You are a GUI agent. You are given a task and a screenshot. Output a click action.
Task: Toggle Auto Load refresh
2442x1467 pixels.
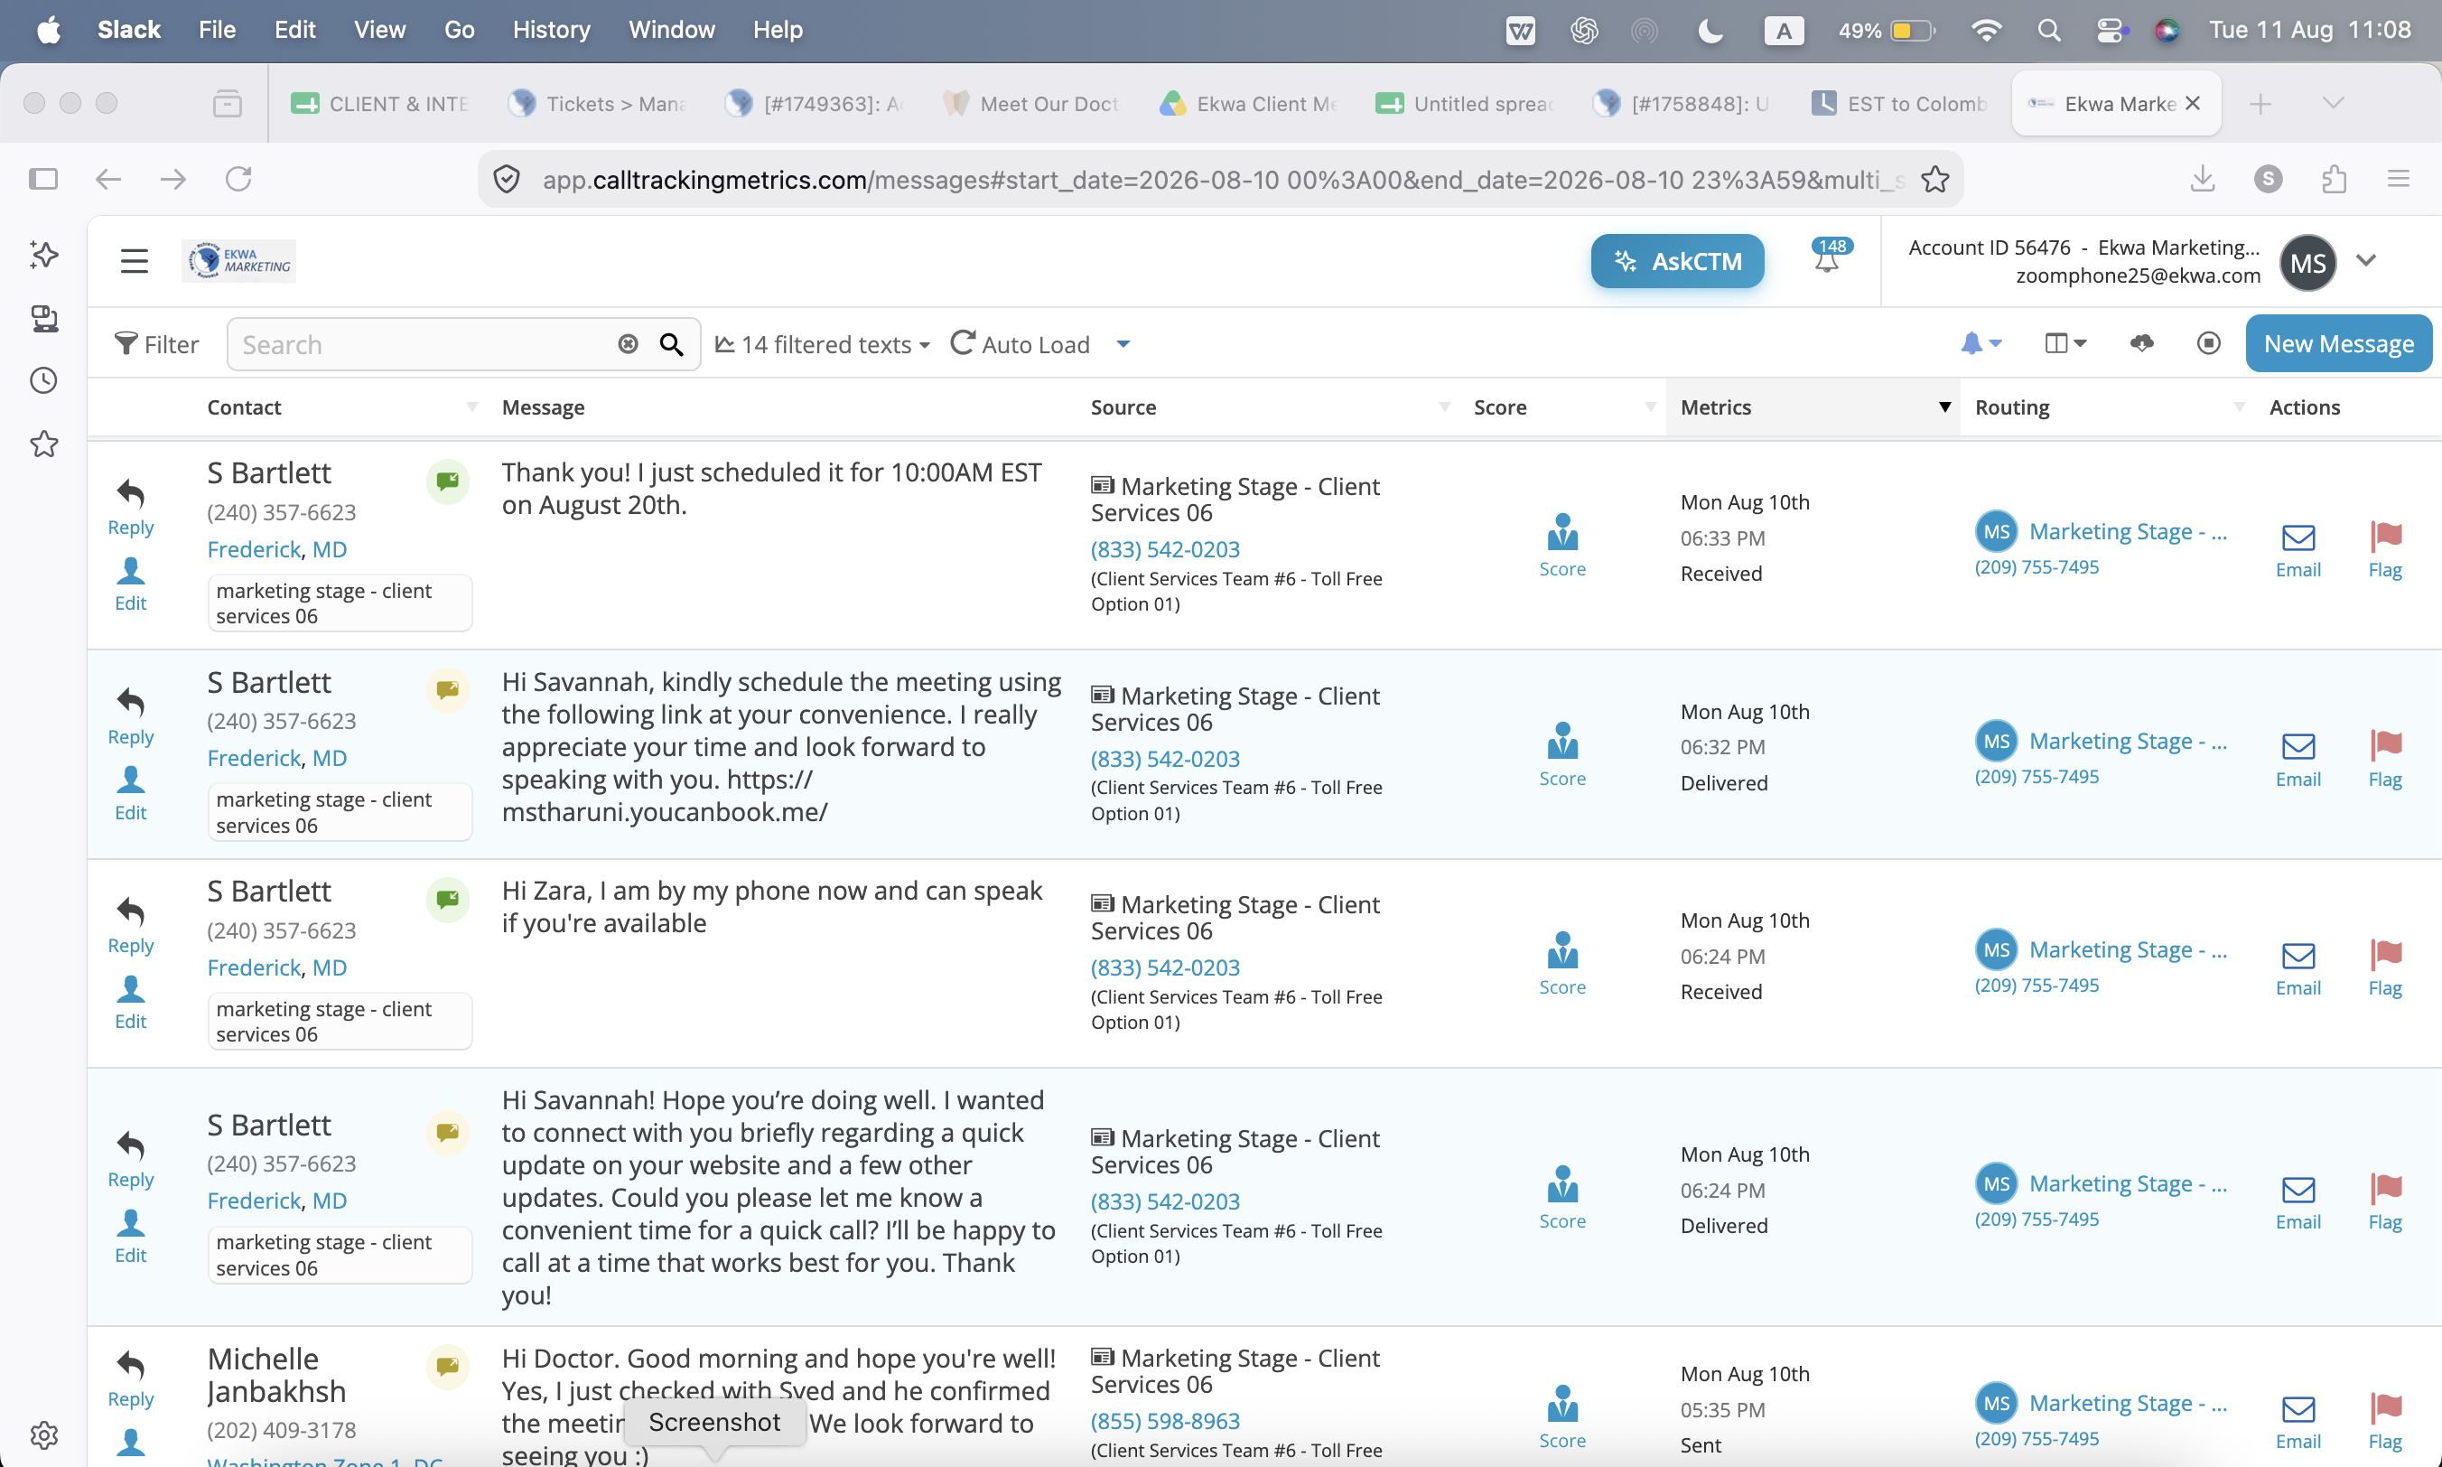click(1020, 344)
